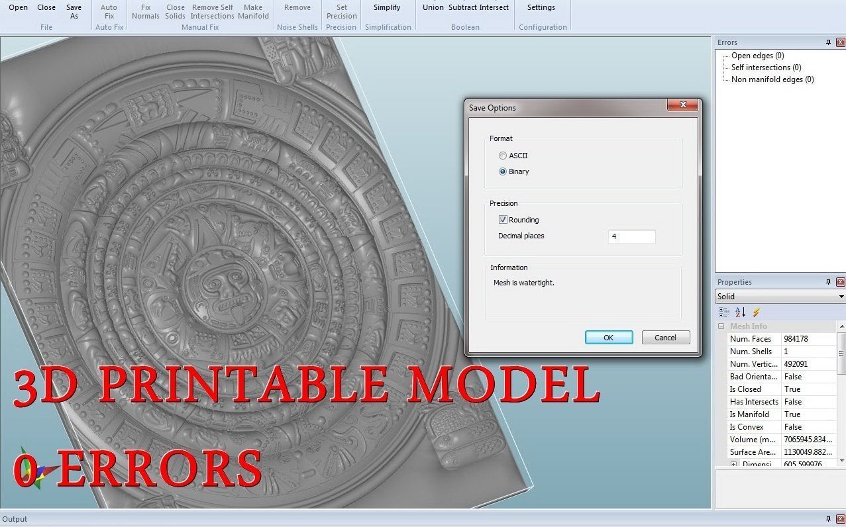Confirm Save Options with OK
Screen dimensions: 846x527
[608, 338]
